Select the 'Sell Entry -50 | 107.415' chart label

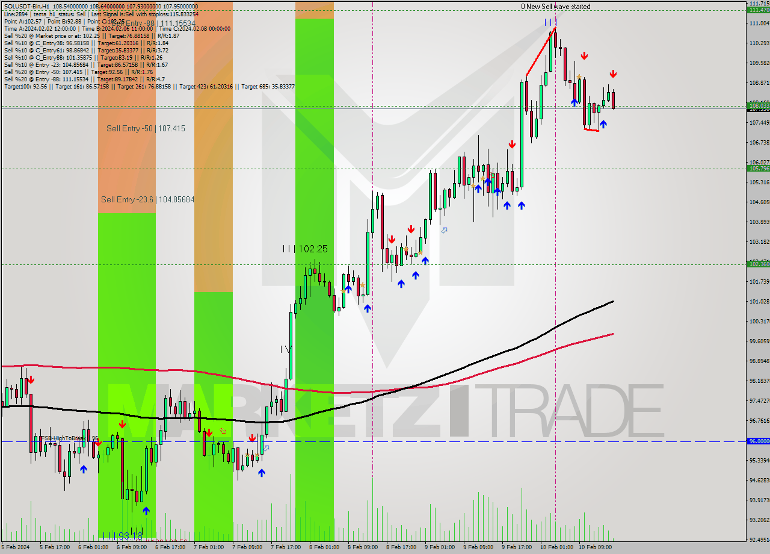(x=146, y=128)
